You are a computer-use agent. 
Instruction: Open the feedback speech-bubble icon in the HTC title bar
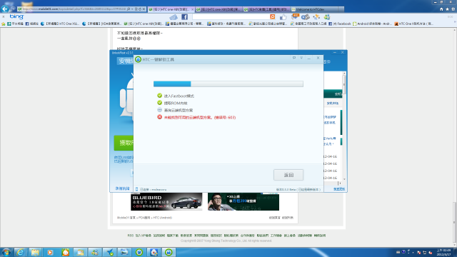click(293, 58)
